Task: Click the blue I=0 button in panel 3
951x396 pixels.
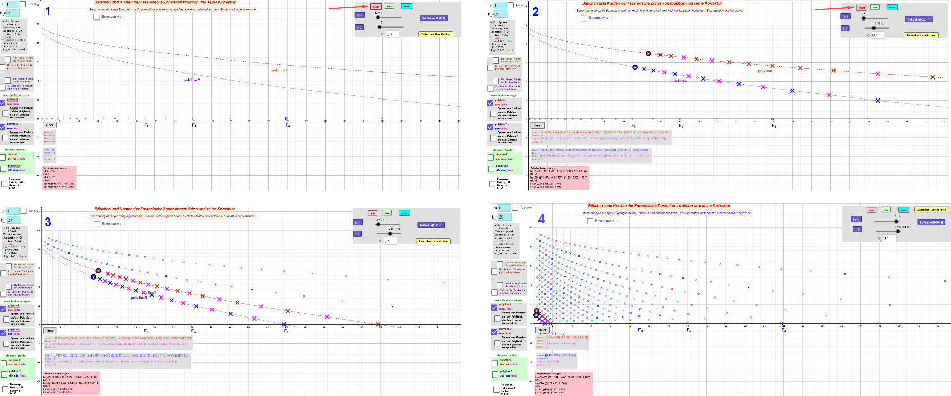Action: point(357,234)
